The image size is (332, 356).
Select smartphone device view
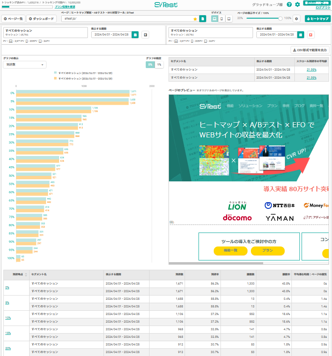(222, 19)
